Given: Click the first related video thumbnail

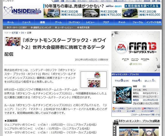Looking at the screenshot, I should coord(129,131).
